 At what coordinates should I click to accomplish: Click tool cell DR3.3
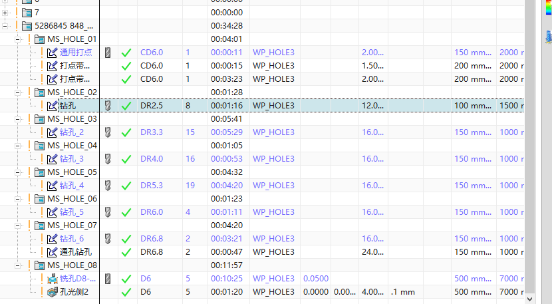tap(152, 132)
